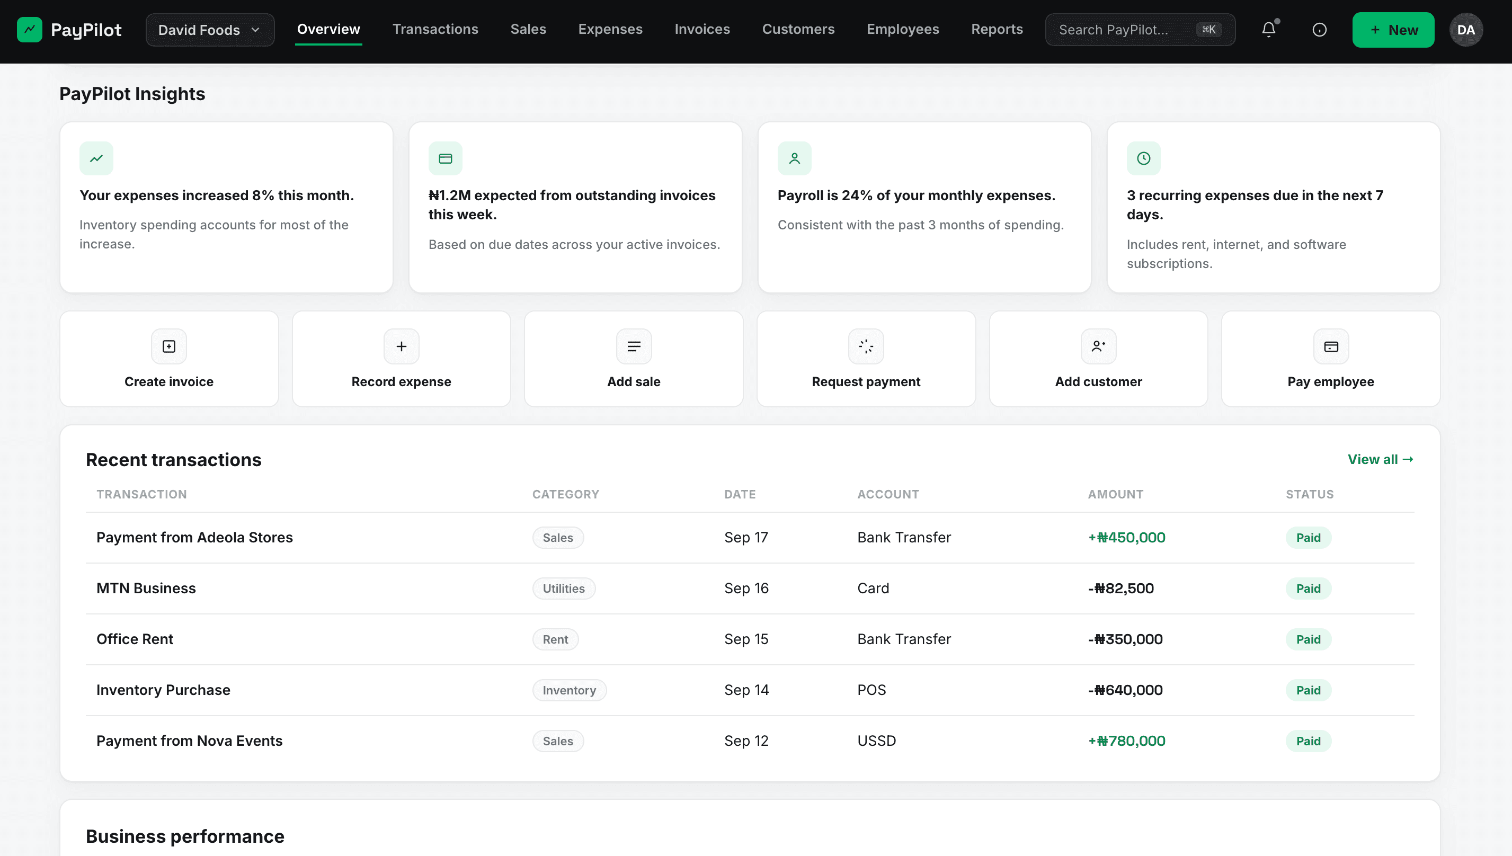Open the expenses increased 8% insight text
1512x856 pixels.
[216, 195]
